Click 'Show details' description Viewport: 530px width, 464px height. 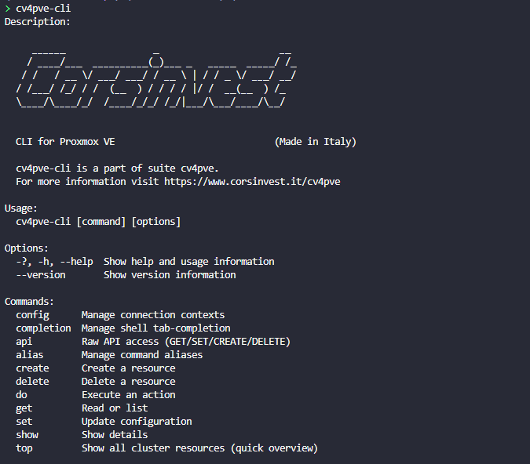(115, 435)
